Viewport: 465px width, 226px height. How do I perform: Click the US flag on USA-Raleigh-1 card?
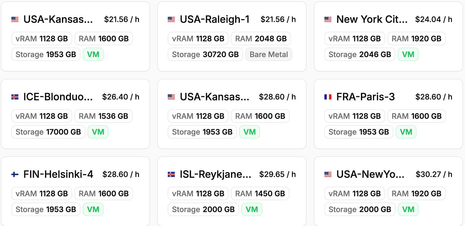coord(171,19)
